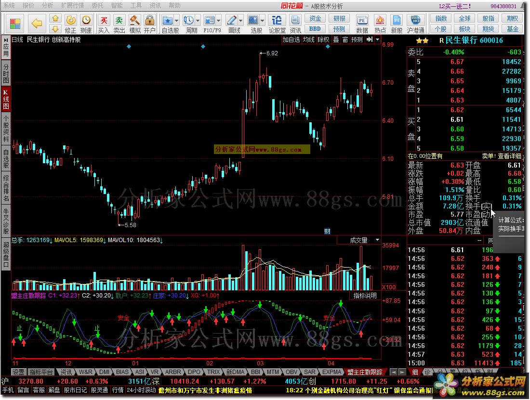
Task: Toggle the 叠 overlay option
Action: 336,39
